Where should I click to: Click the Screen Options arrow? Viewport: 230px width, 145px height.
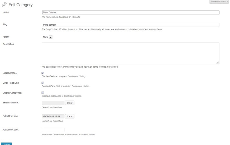(227, 1)
